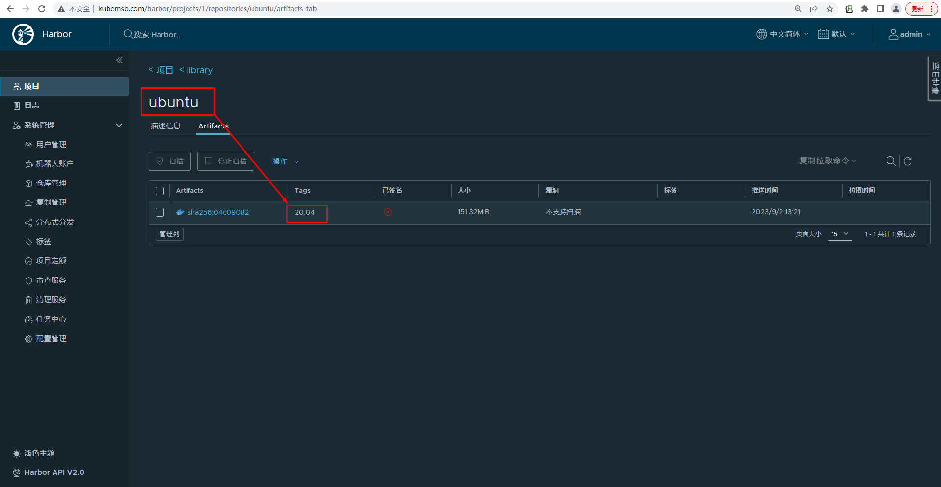Image resolution: width=941 pixels, height=487 pixels.
Task: Open the 中文简体 language dropdown
Action: point(782,34)
